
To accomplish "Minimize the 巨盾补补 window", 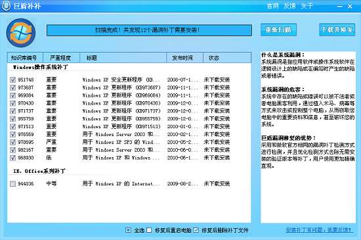I will click(339, 7).
